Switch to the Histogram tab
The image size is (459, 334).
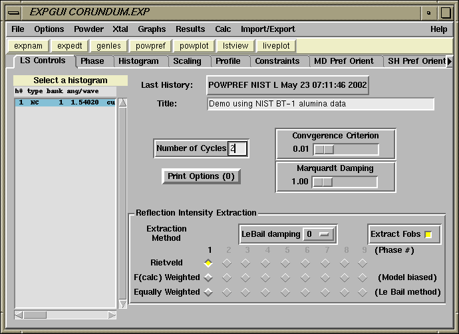(x=138, y=61)
